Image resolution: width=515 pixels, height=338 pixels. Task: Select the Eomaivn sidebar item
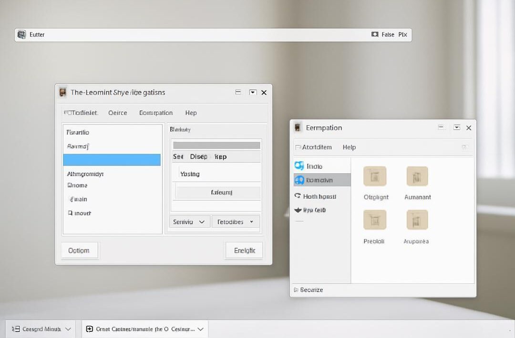pos(322,180)
